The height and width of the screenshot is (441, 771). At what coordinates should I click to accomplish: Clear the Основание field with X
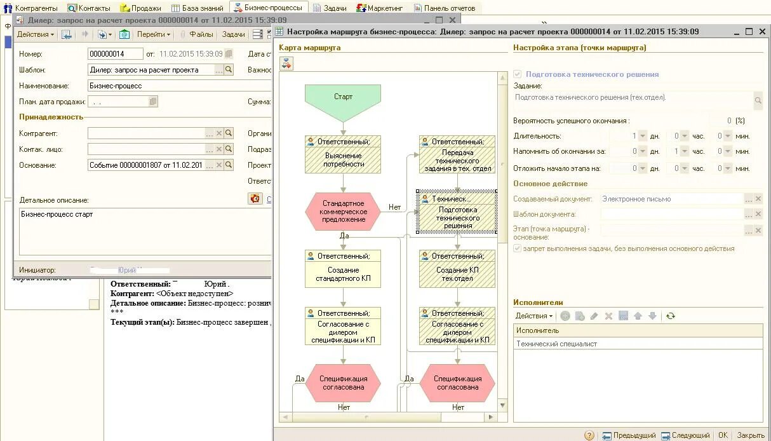219,165
